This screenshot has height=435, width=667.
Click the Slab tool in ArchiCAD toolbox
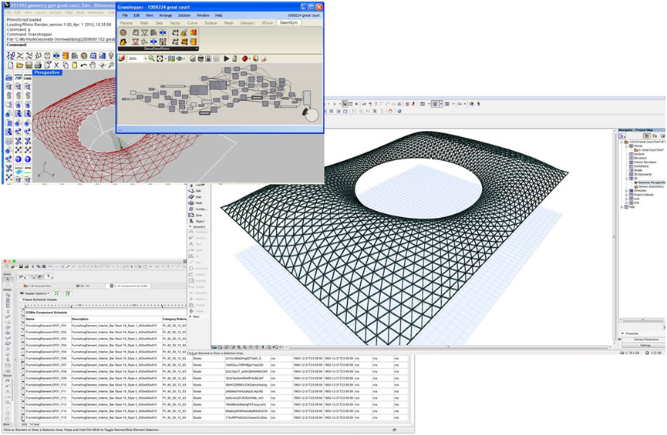click(195, 191)
